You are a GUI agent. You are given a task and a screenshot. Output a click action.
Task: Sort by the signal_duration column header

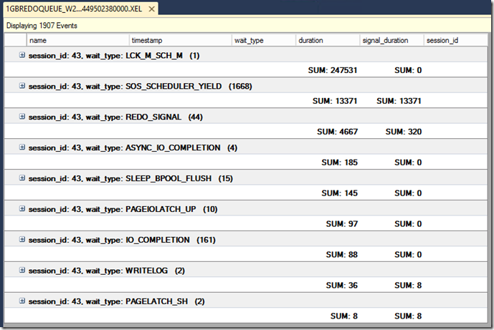pos(392,40)
